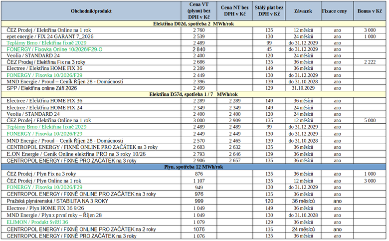Click the Cena VT value '3 000'

(x=199, y=121)
